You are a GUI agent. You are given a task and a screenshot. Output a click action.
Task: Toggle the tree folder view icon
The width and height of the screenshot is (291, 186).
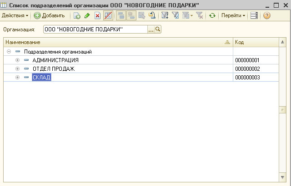coord(131,15)
